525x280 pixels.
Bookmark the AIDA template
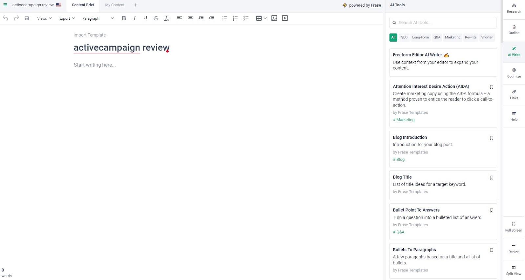[492, 87]
